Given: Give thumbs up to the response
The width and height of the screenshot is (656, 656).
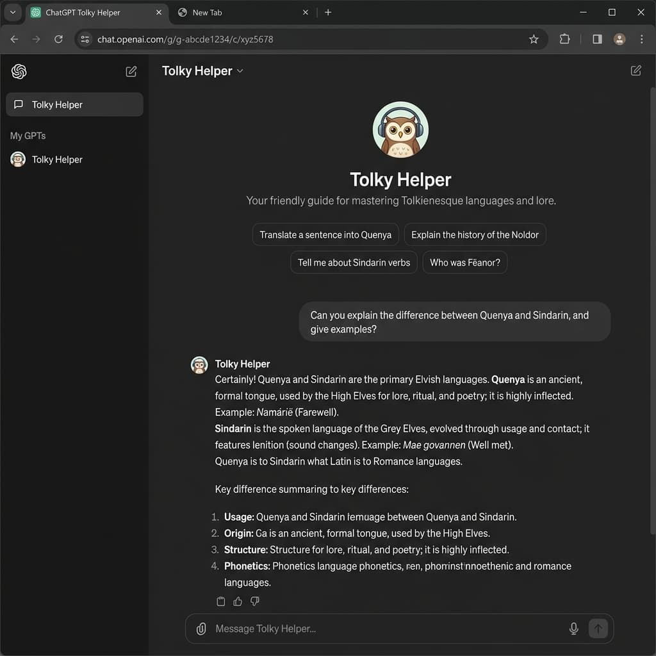Looking at the screenshot, I should click(238, 601).
